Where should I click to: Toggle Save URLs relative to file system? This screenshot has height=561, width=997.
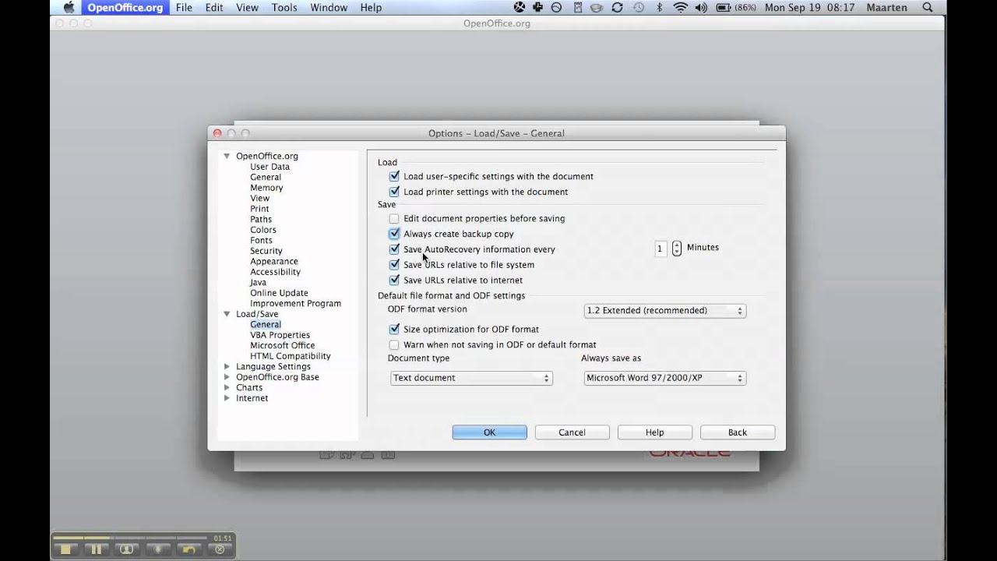click(394, 265)
